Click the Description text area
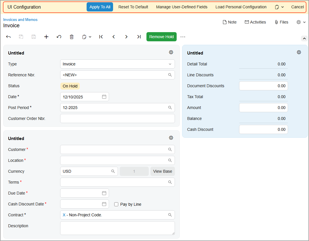Image resolution: width=309 pixels, height=241 pixels. click(x=117, y=228)
